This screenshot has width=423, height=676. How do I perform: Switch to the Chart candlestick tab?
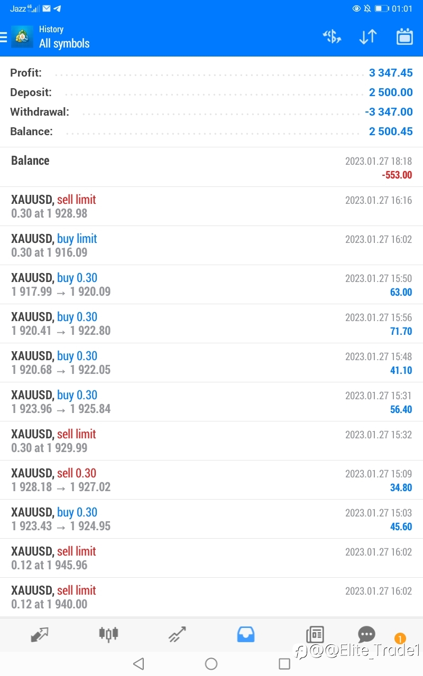pyautogui.click(x=108, y=634)
